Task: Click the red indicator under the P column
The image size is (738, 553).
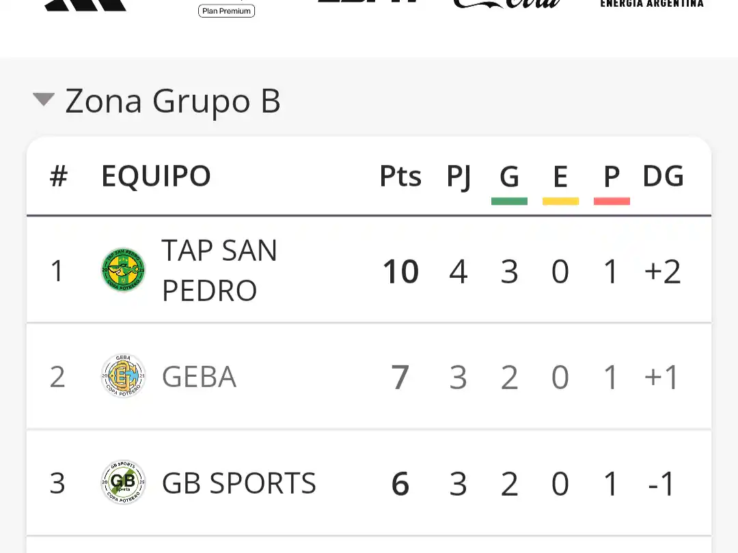Action: click(612, 200)
